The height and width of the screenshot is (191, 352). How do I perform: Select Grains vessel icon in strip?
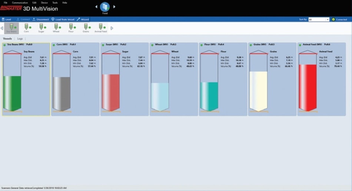[86, 28]
